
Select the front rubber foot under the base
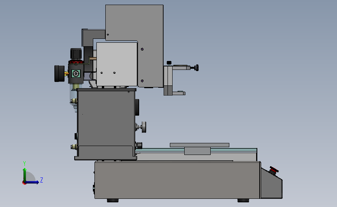243,200
